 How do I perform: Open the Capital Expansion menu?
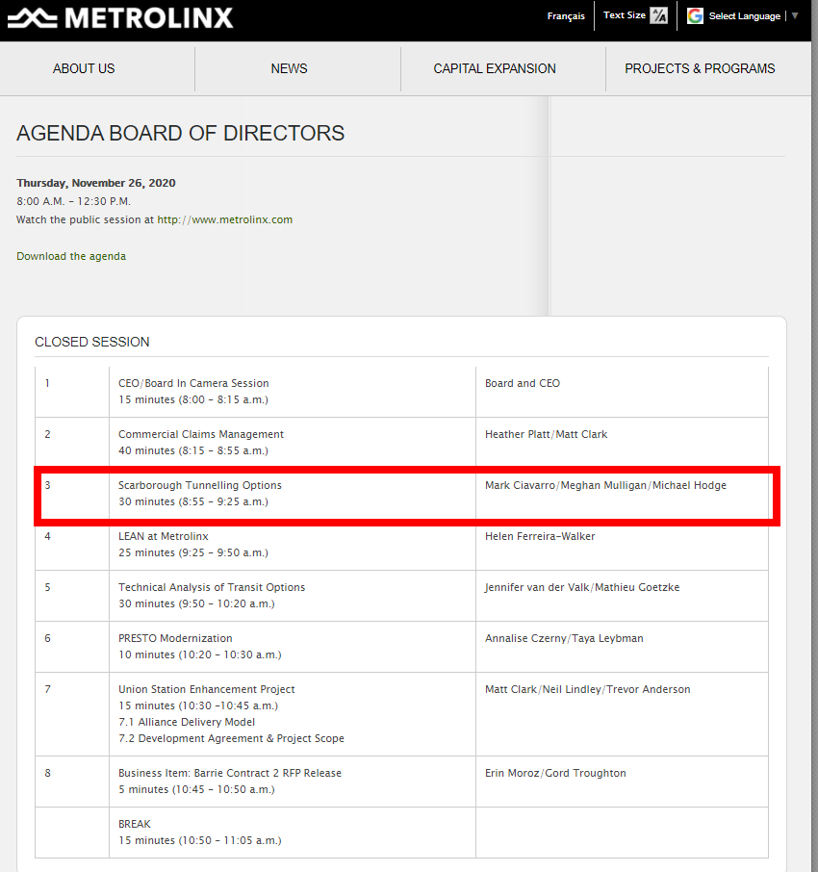[x=495, y=68]
